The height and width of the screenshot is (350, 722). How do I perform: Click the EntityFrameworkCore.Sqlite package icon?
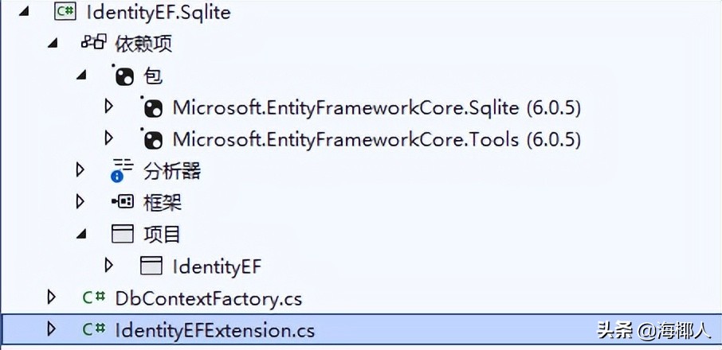point(151,107)
